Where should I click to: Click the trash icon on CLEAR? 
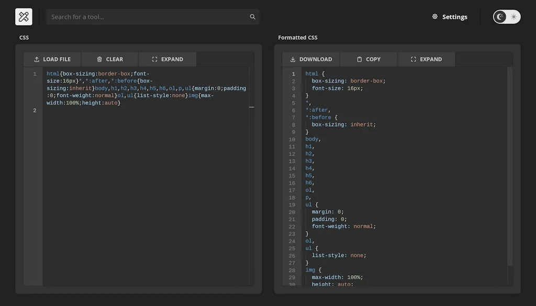click(x=99, y=59)
